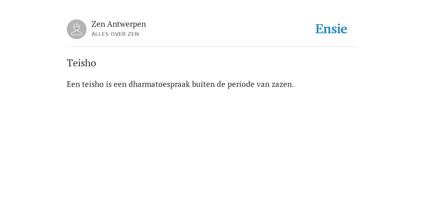This screenshot has width=422, height=211.
Task: Click the word dharmatoespraak in the definition
Action: pos(159,84)
